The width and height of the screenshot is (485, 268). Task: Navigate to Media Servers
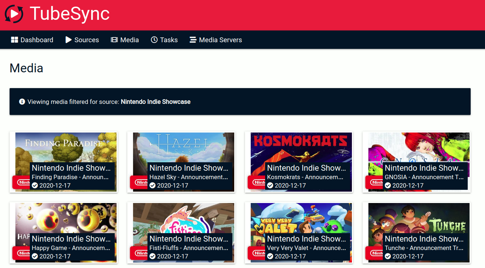215,40
